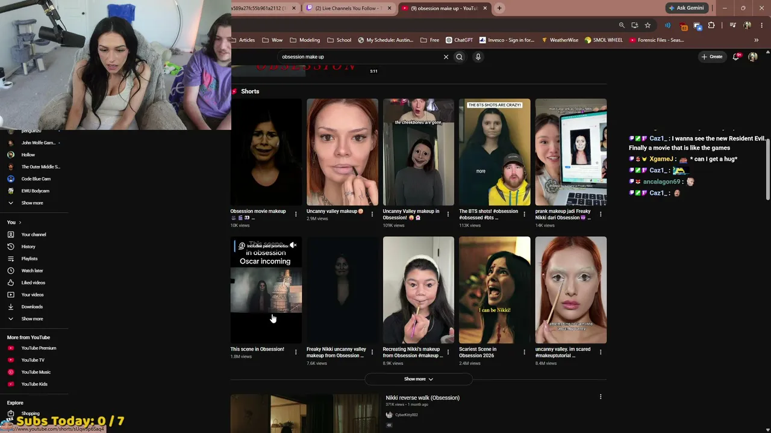Open EWU Bodycam subscription
The height and width of the screenshot is (433, 771).
pos(35,191)
